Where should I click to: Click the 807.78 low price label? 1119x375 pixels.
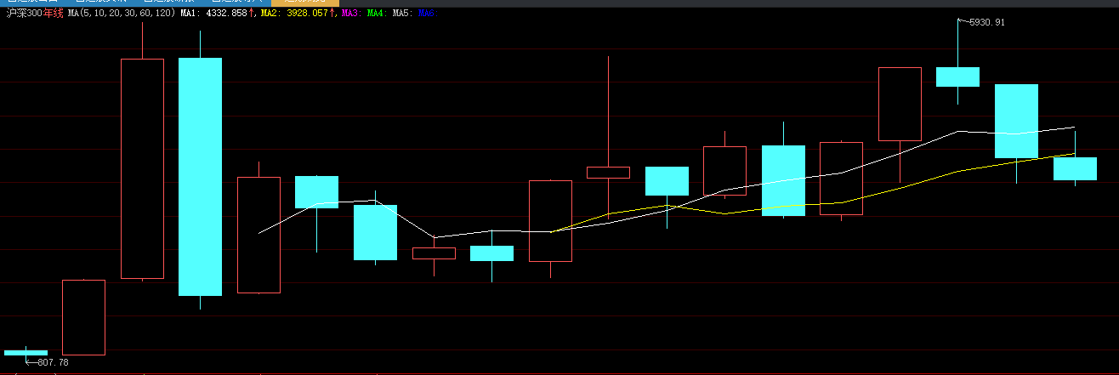54,362
